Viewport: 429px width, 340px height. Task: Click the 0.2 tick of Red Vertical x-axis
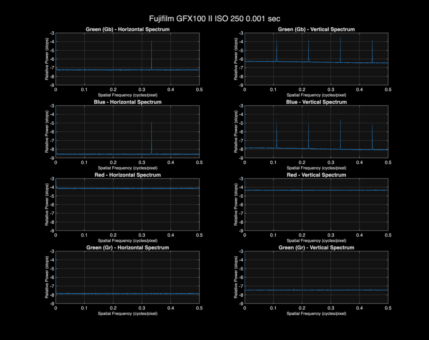click(302, 235)
